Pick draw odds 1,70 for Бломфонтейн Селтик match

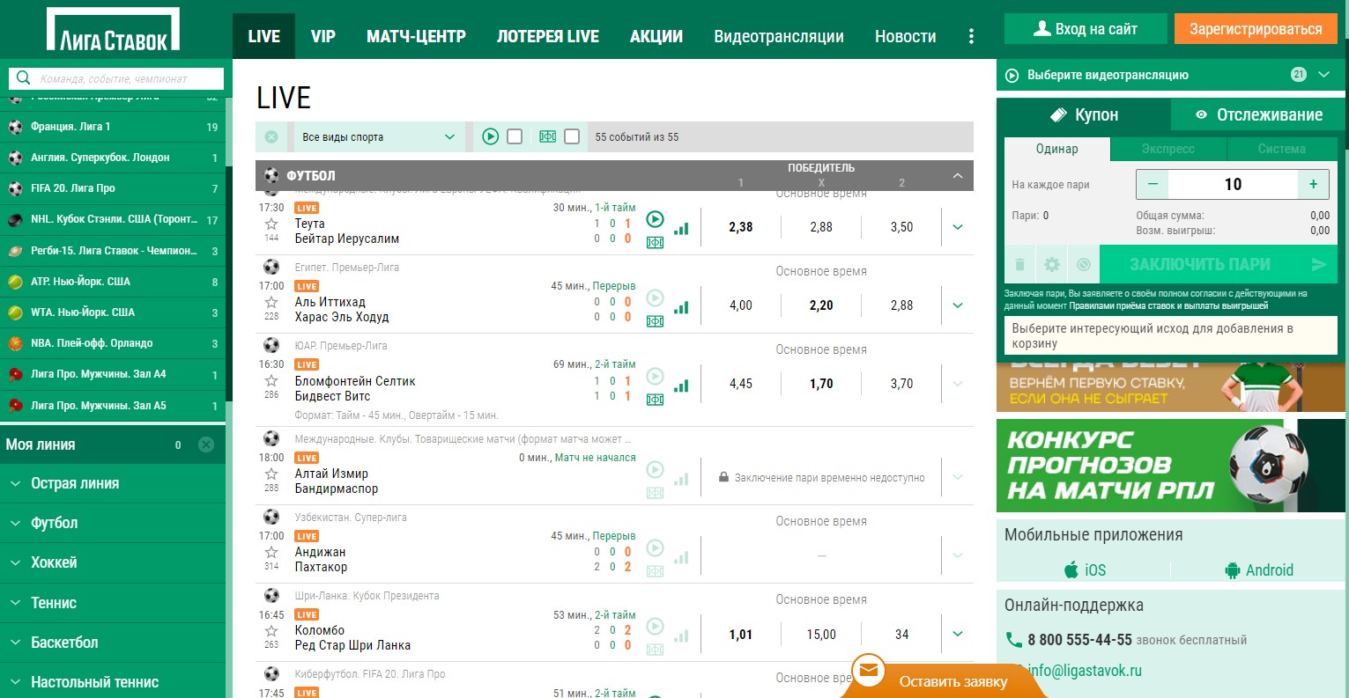coord(821,384)
